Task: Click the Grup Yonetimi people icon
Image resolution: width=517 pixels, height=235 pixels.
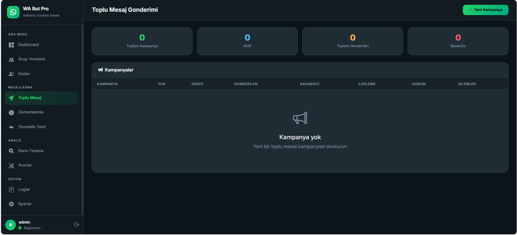Action: tap(11, 59)
